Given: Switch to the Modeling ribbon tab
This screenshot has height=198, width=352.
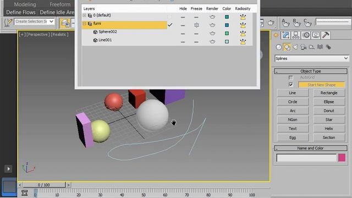Looking at the screenshot, I should [x=25, y=4].
